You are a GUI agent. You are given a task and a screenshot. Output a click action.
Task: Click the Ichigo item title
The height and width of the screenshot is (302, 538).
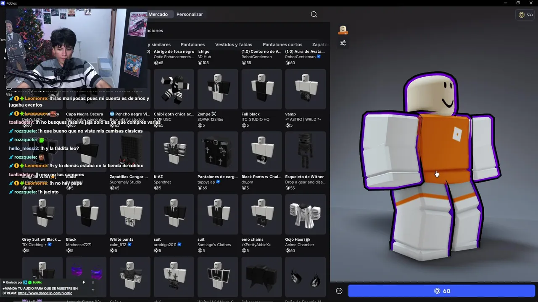pyautogui.click(x=203, y=52)
